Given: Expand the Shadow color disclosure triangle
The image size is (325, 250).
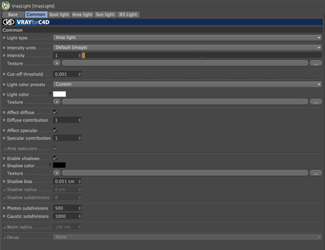Looking at the screenshot, I should coord(50,165).
